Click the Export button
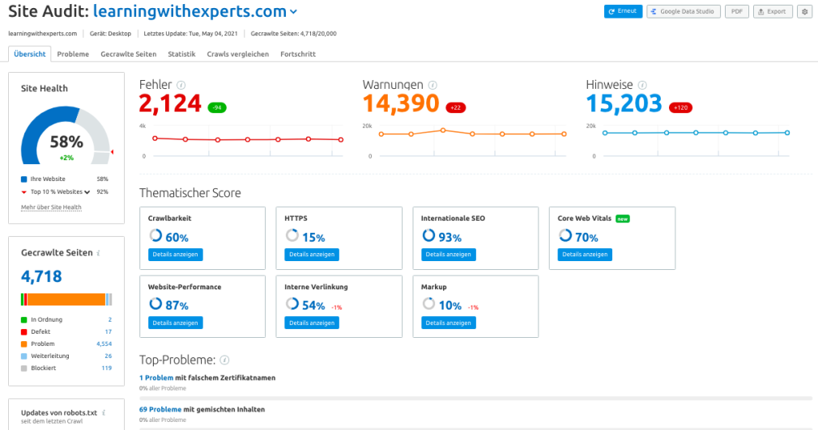Screen dimensions: 818x430 773,11
